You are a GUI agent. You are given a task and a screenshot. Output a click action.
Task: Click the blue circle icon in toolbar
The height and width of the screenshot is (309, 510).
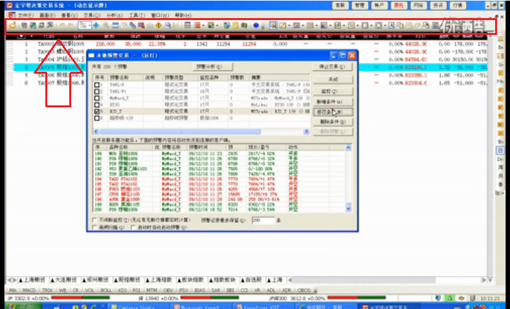(x=256, y=25)
